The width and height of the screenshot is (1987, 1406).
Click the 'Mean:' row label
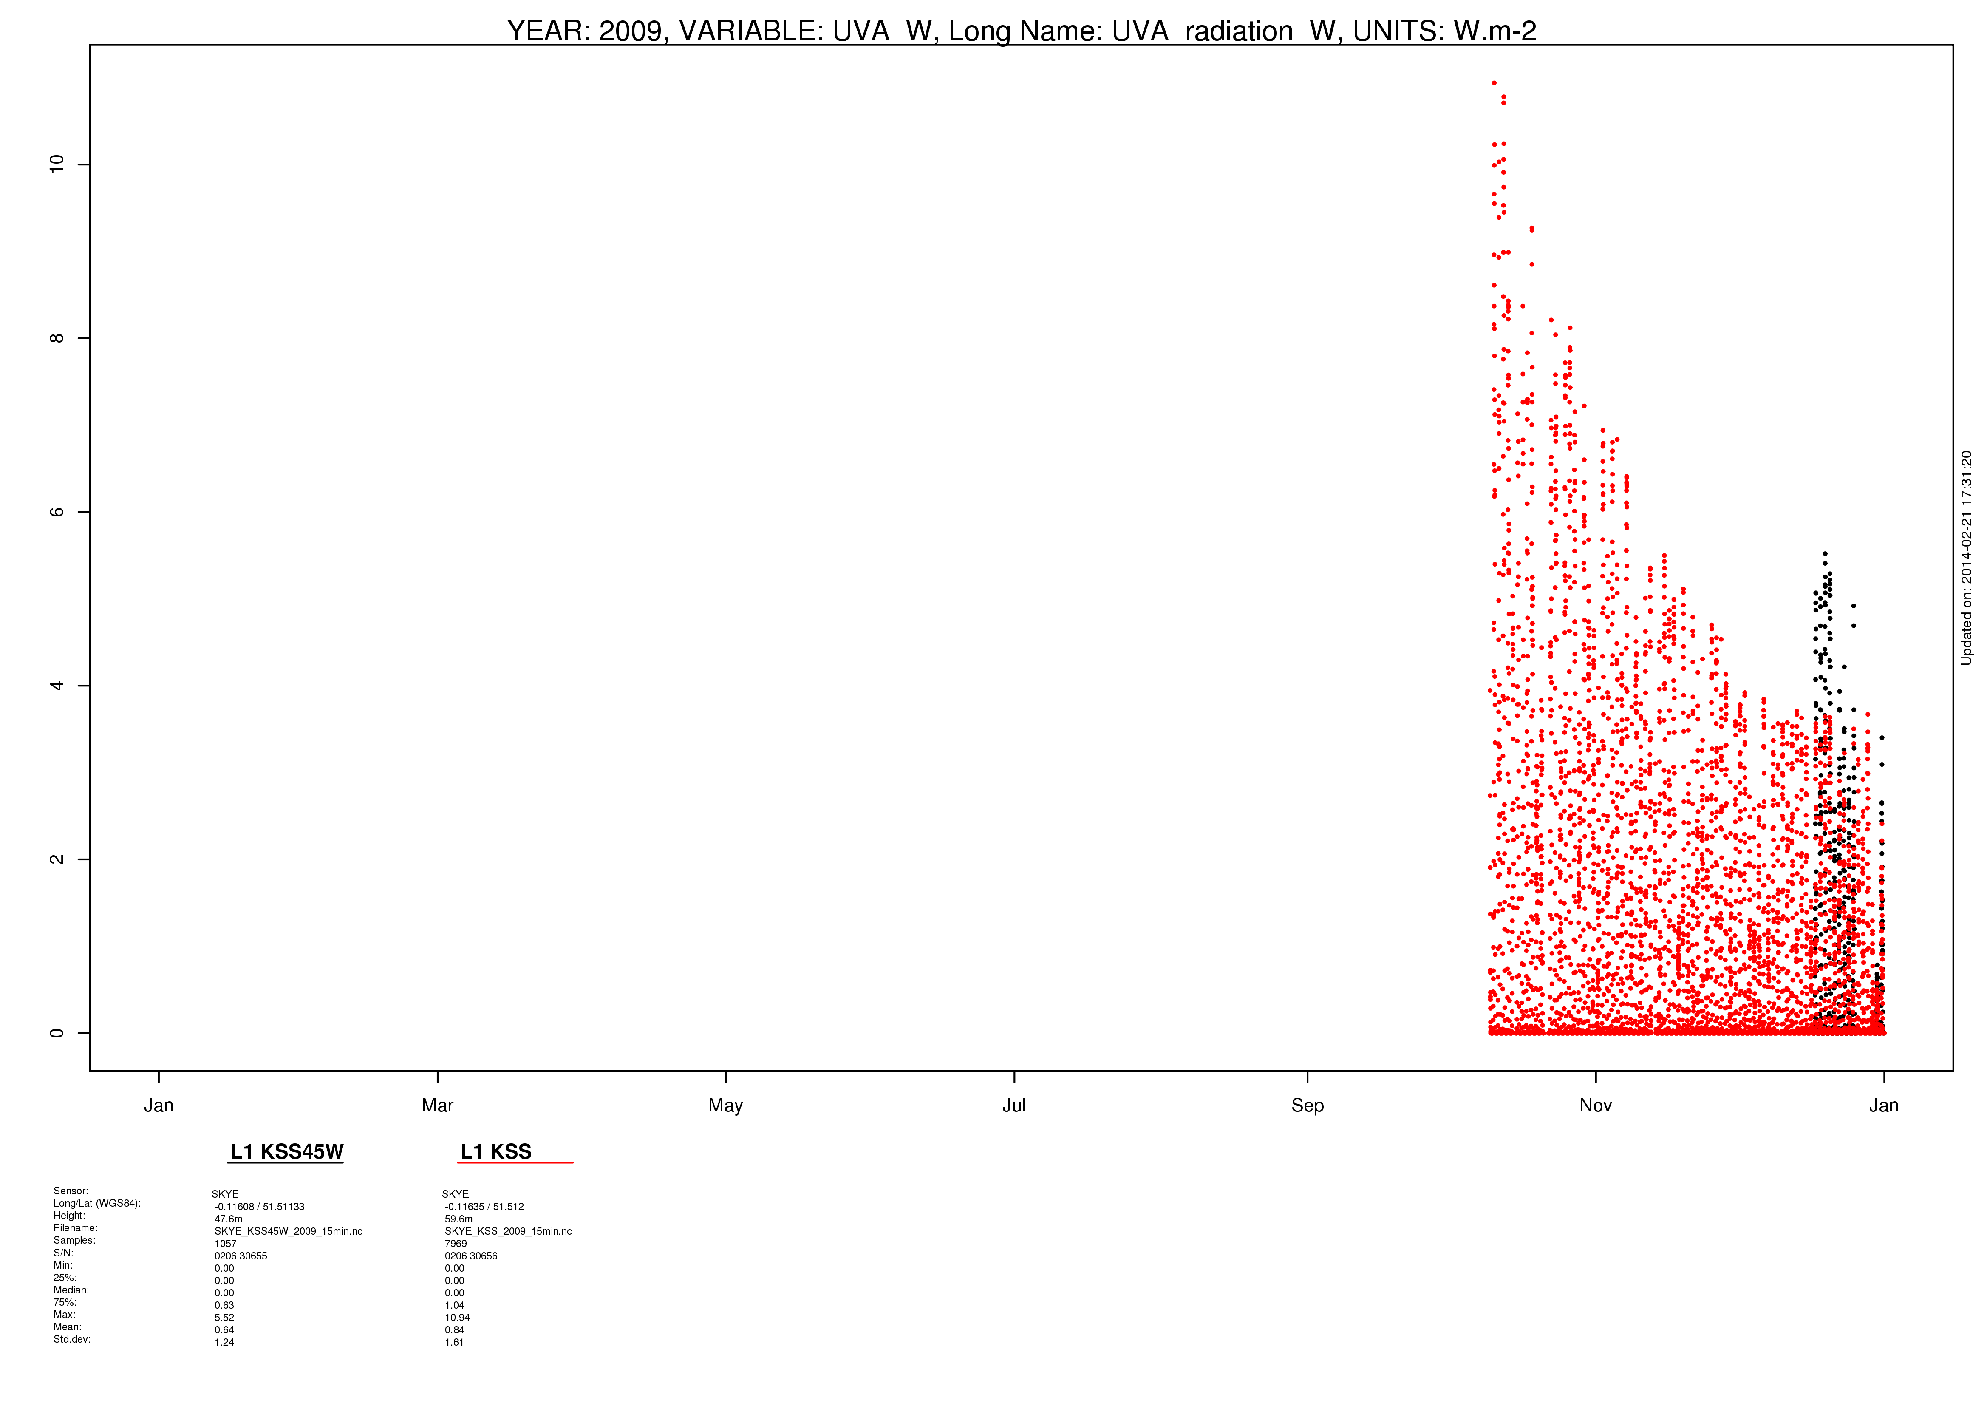68,1327
